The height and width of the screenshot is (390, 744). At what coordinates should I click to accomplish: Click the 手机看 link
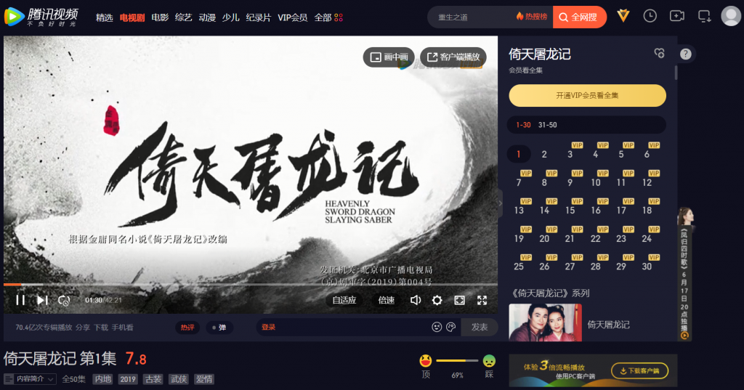(122, 328)
